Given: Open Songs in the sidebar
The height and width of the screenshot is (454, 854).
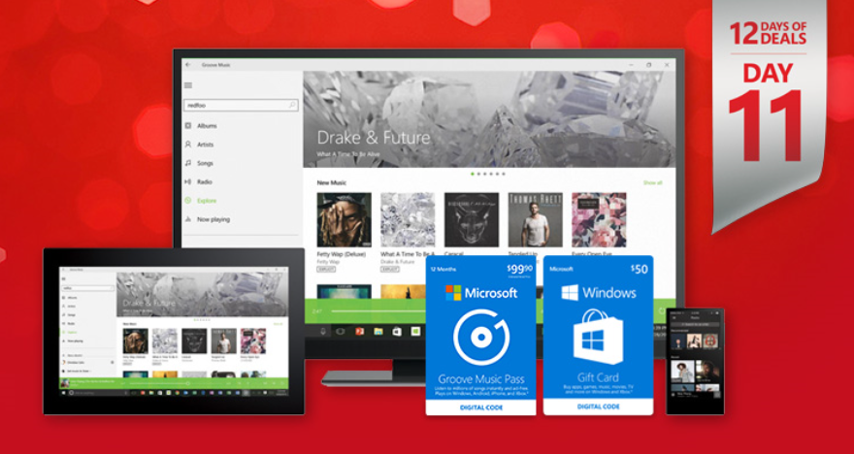Looking at the screenshot, I should pyautogui.click(x=205, y=163).
